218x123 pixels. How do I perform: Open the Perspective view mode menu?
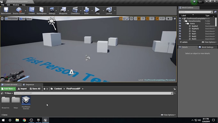[11, 19]
